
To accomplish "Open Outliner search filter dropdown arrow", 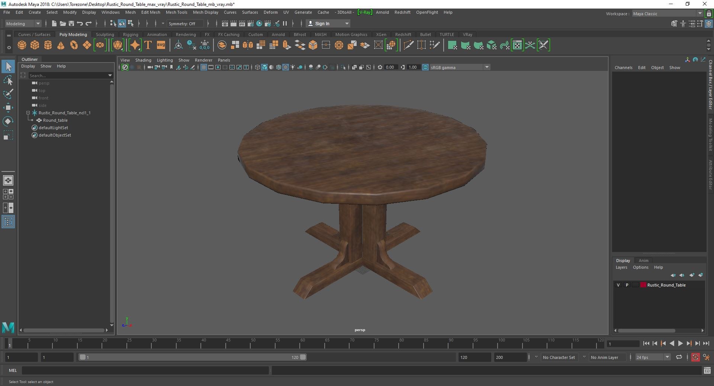I will point(110,75).
